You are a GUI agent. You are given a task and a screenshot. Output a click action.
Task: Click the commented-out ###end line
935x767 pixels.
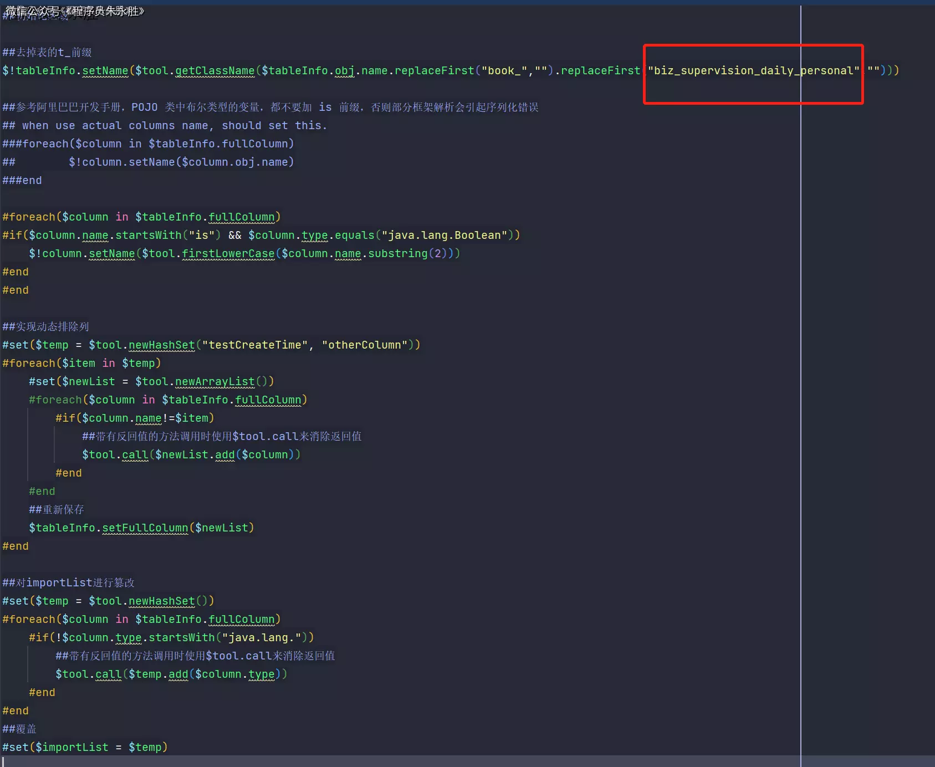coord(22,181)
